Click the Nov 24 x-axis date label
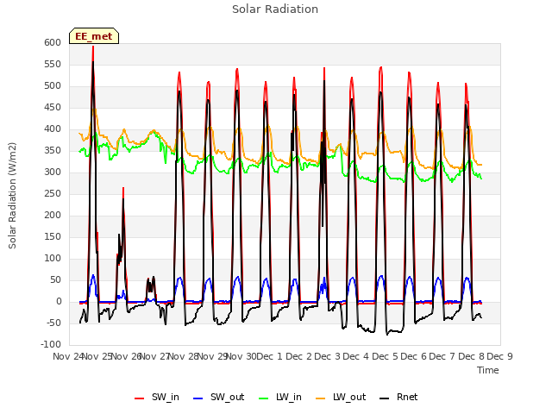This screenshot has width=552, height=414. click(68, 356)
